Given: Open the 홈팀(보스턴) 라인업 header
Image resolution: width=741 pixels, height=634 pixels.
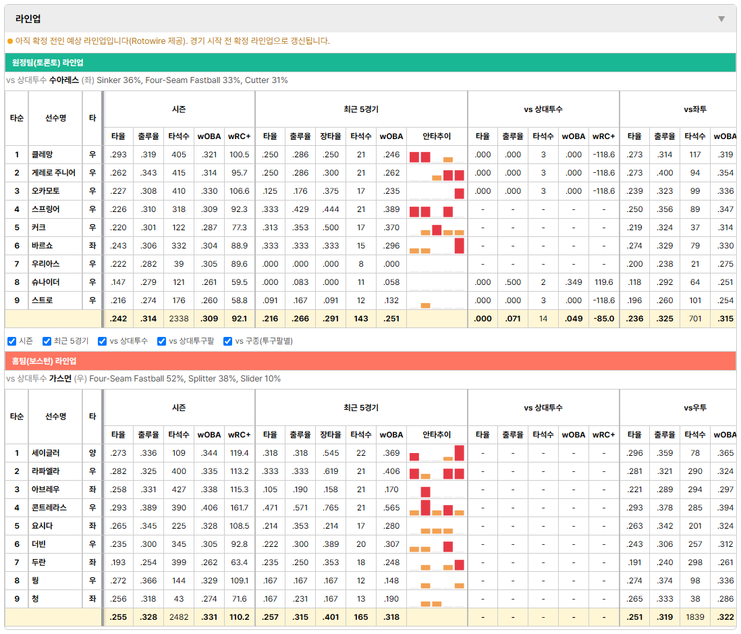Looking at the screenshot, I should point(370,361).
